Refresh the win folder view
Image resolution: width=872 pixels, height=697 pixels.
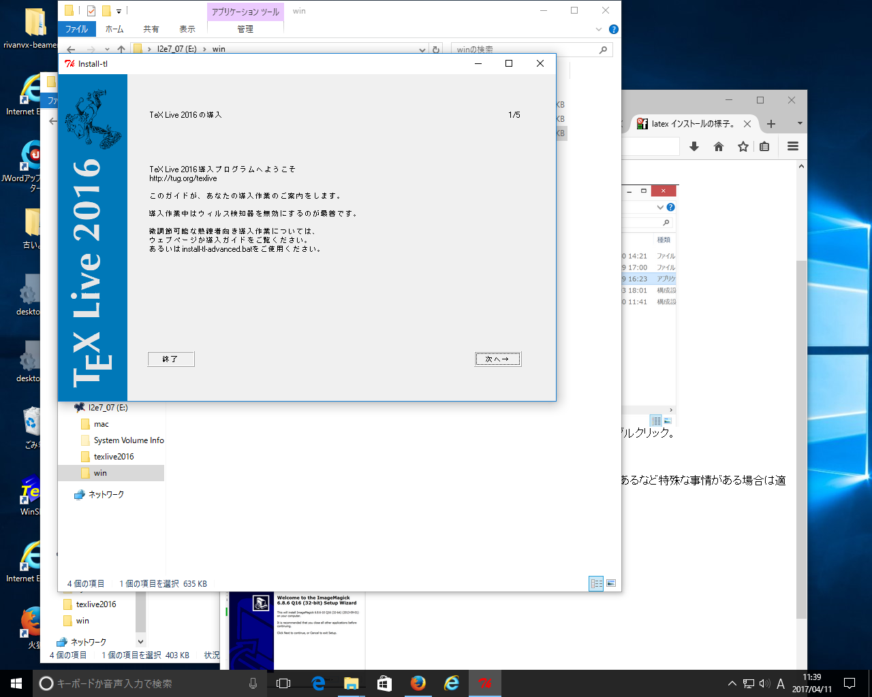[x=436, y=50]
